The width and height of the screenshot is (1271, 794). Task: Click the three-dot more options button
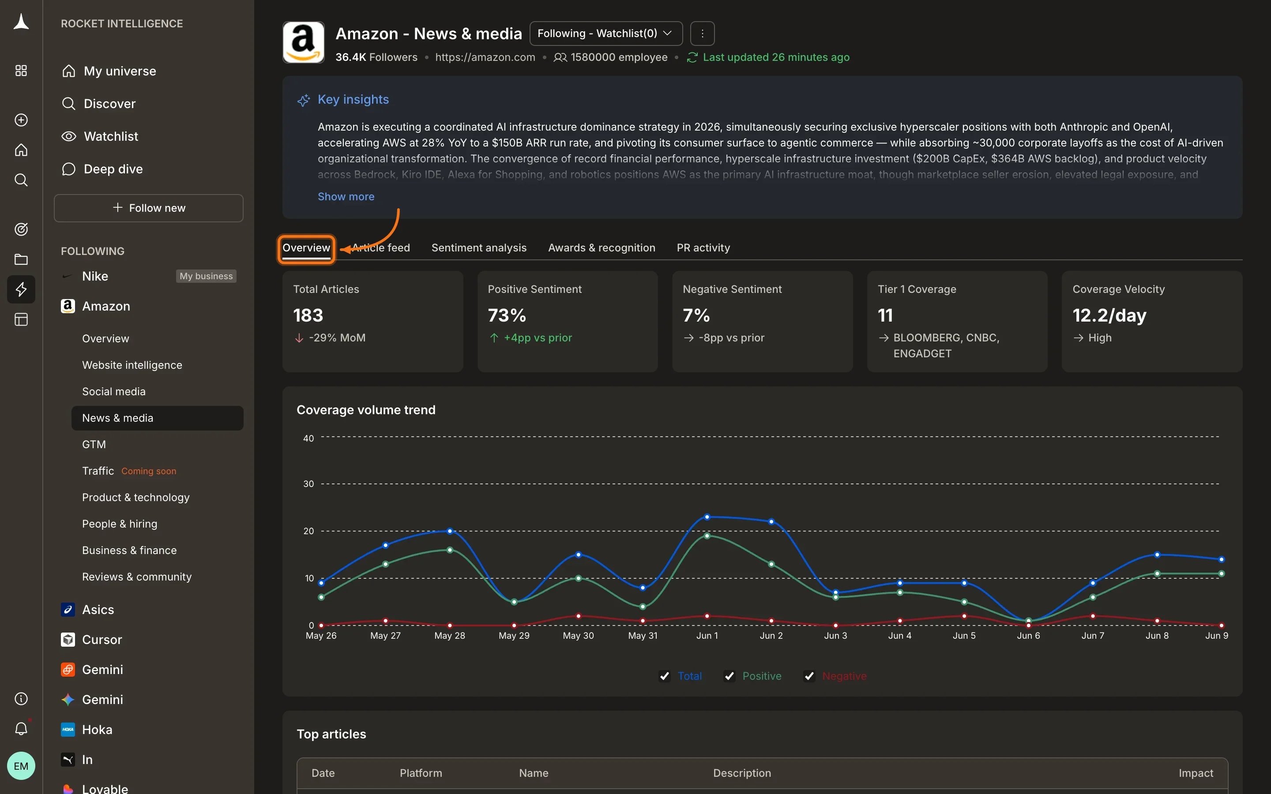click(702, 34)
